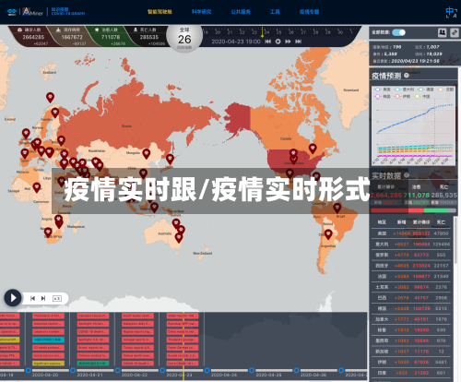Open the 智能驾驶舱 menu tab
Viewport: 461px width, 382px height.
(x=160, y=12)
